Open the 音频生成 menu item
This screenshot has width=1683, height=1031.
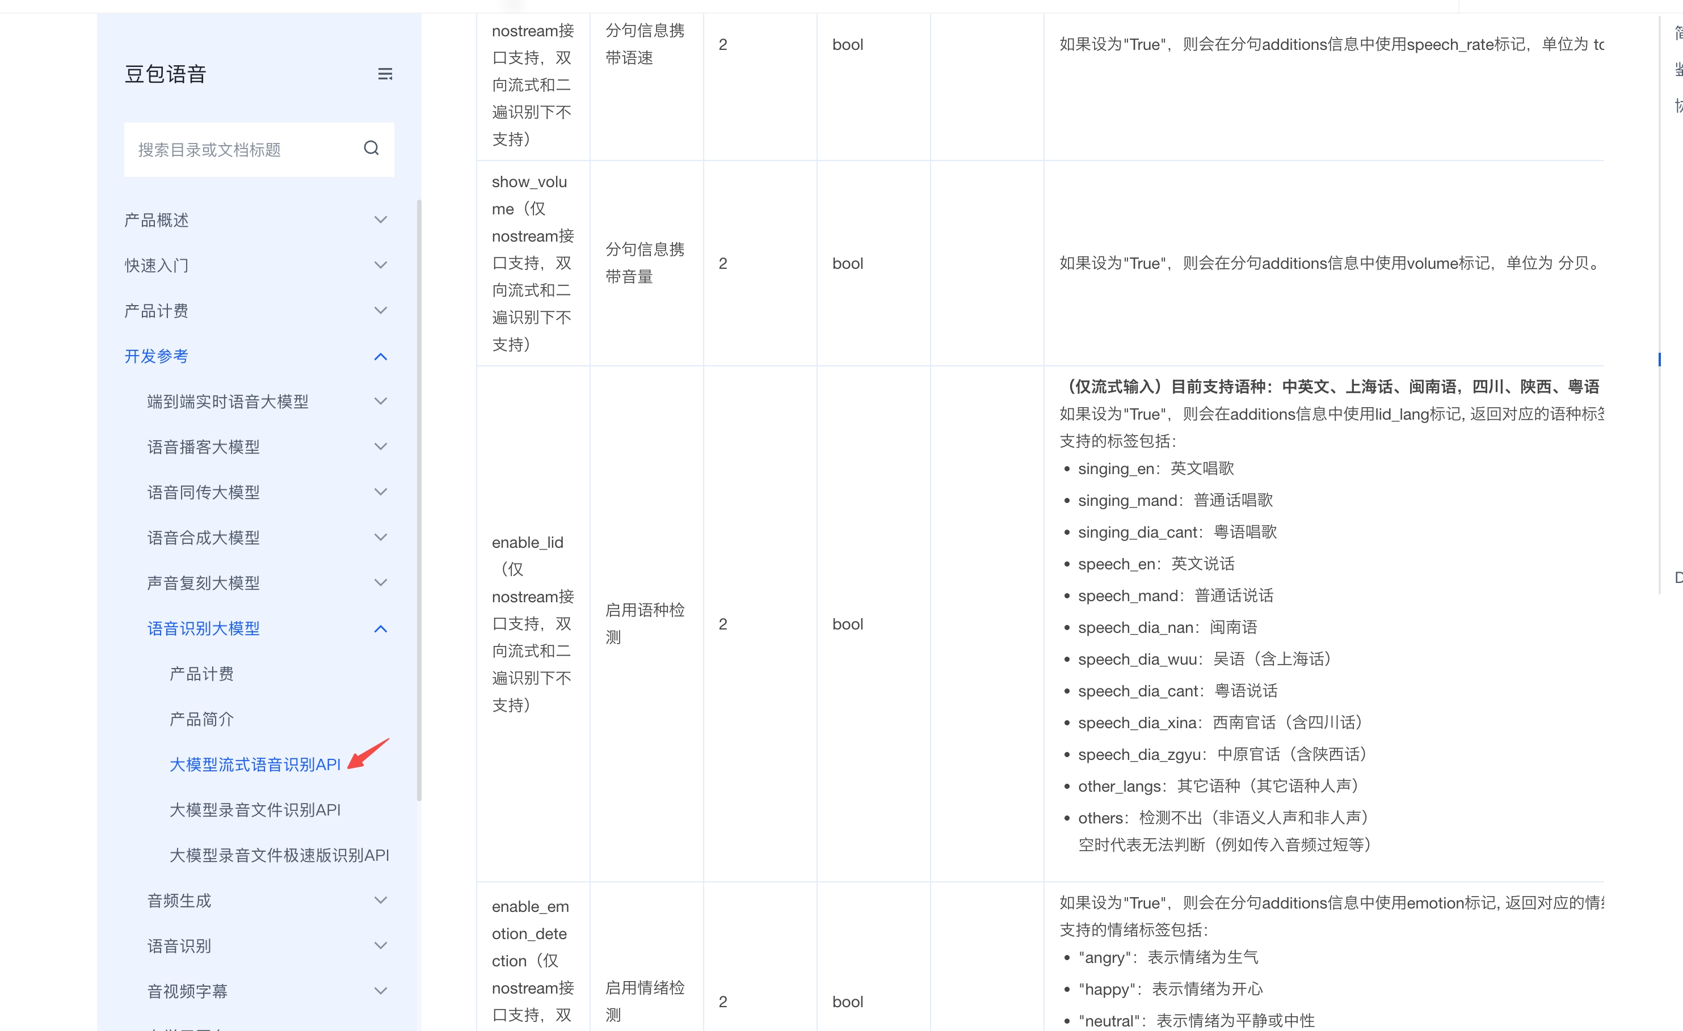click(x=179, y=901)
